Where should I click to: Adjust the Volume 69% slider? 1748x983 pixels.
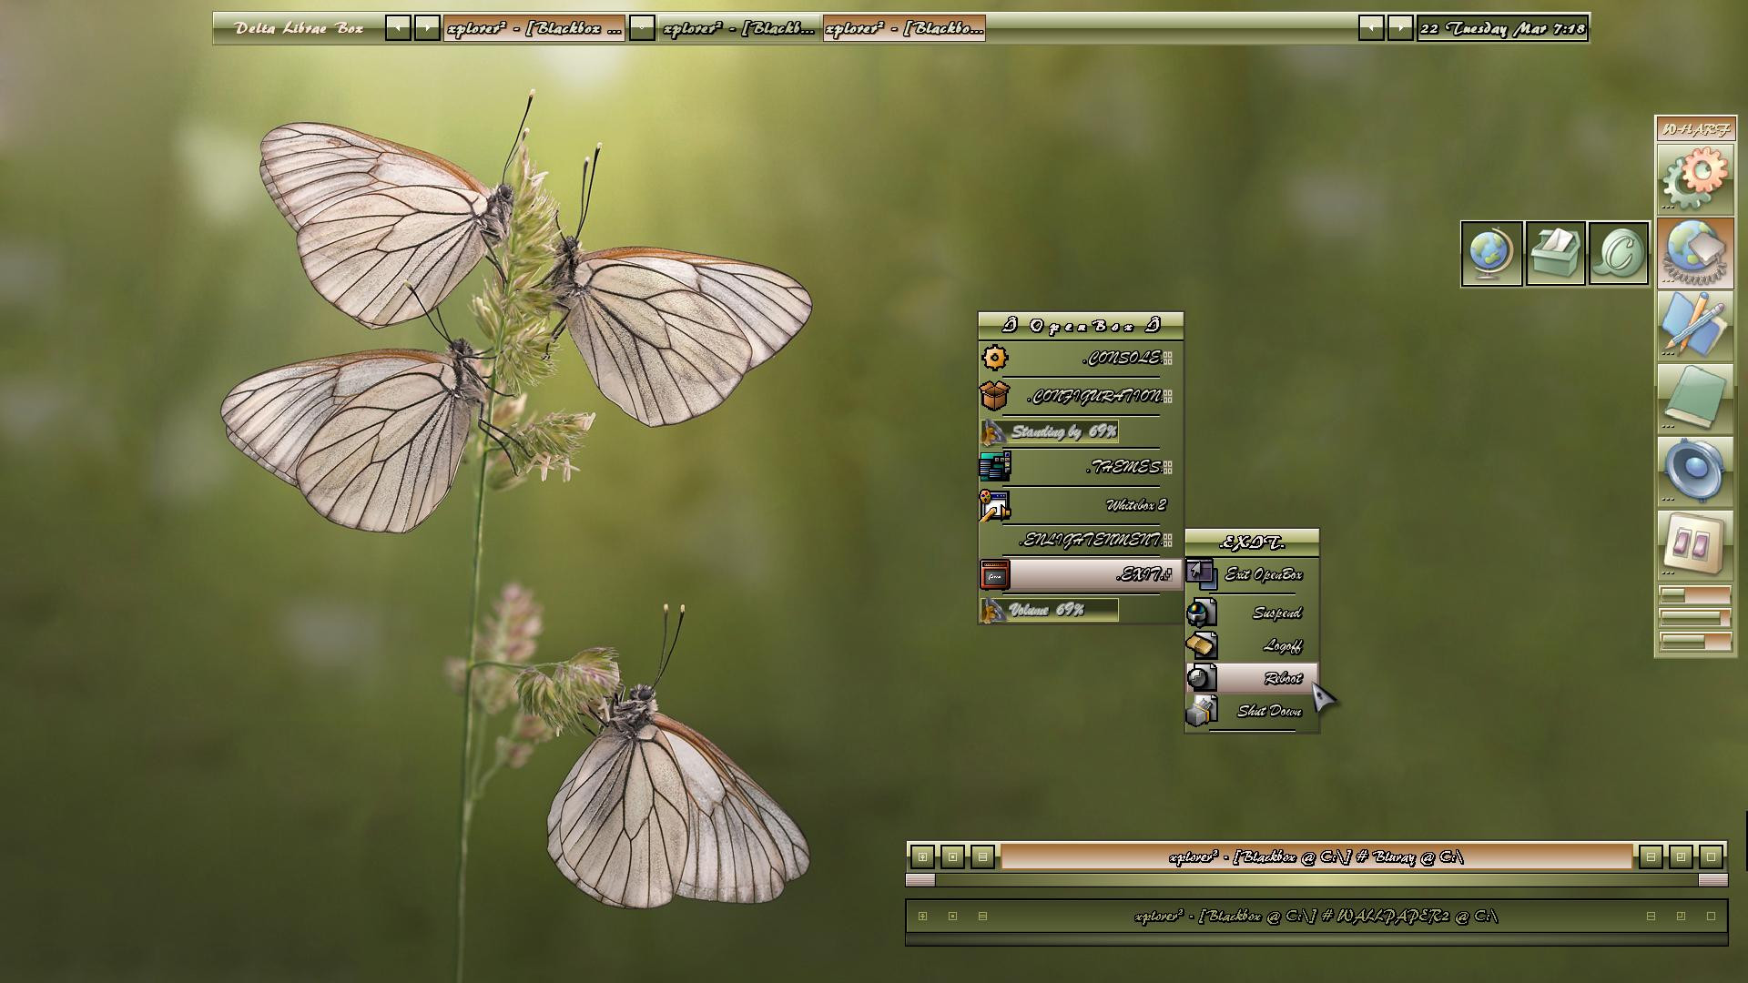coord(1050,610)
